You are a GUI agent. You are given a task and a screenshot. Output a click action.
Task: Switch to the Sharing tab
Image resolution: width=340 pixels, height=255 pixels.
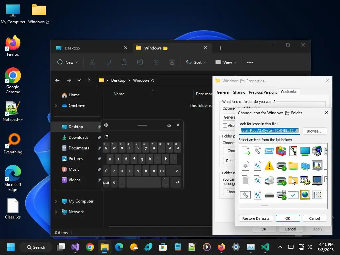coord(239,92)
